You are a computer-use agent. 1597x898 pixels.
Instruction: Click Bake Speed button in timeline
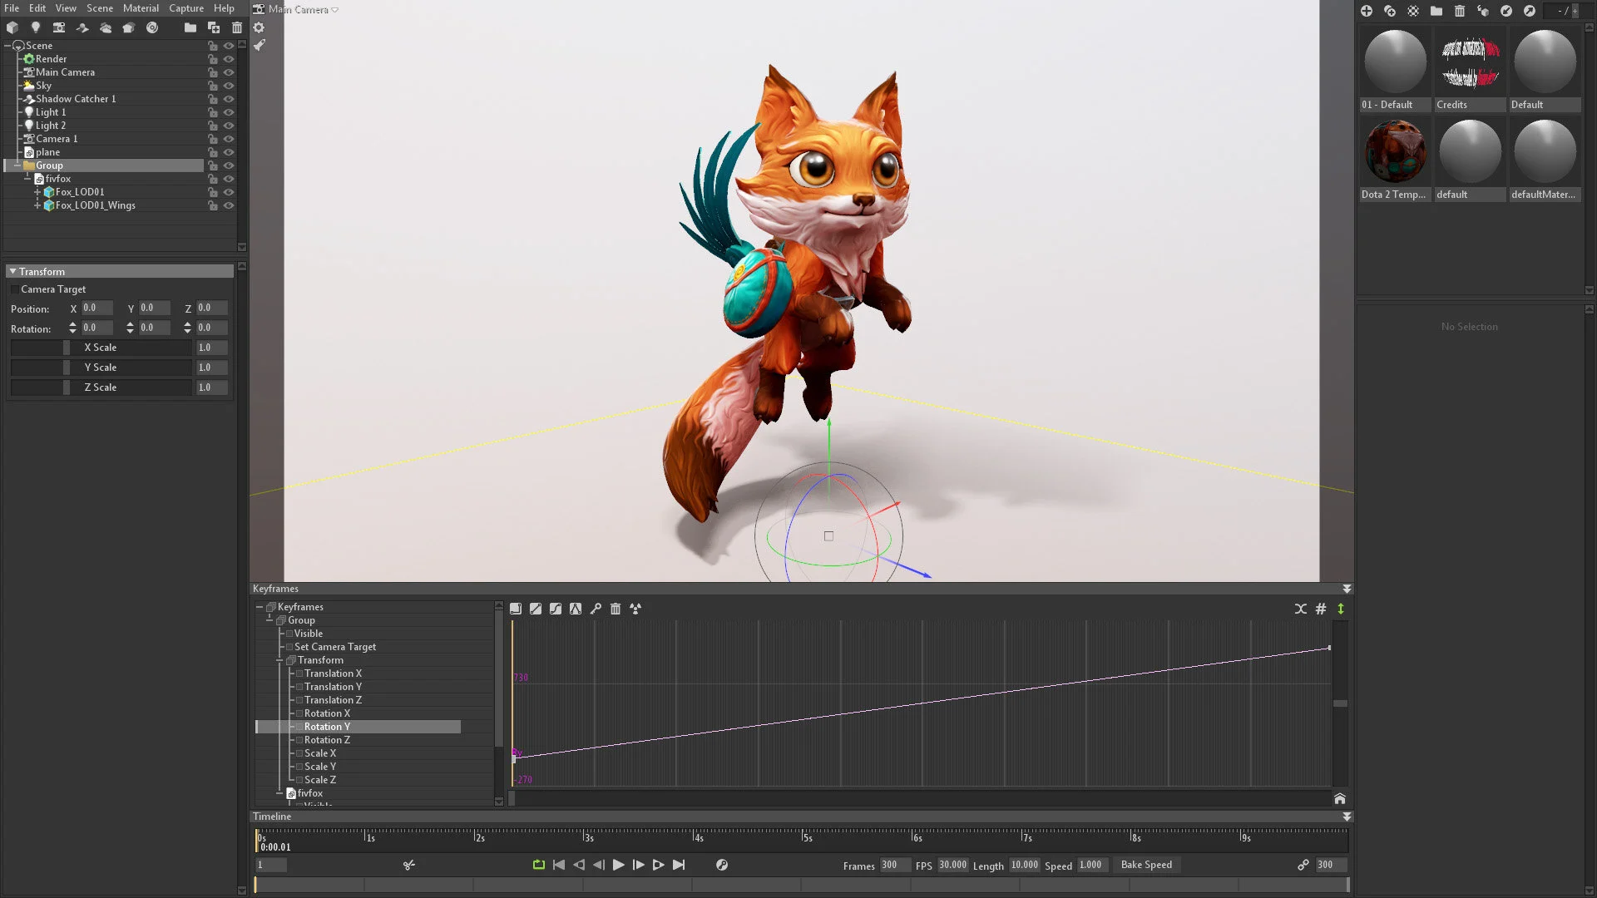(x=1146, y=864)
